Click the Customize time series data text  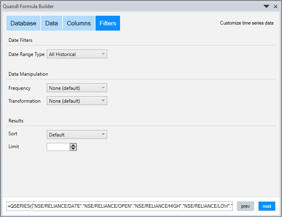pyautogui.click(x=247, y=23)
